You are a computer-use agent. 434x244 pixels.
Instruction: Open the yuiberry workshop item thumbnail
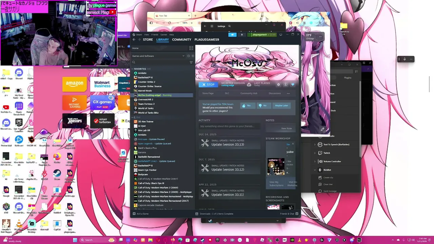point(276,167)
